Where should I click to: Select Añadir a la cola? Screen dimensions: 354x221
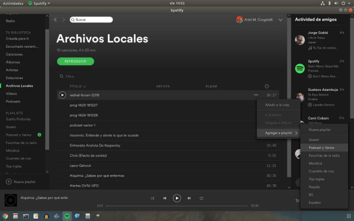277,105
